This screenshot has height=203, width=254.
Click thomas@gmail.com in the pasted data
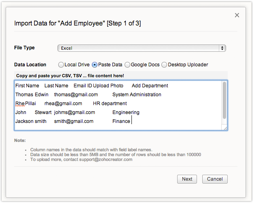coord(76,95)
